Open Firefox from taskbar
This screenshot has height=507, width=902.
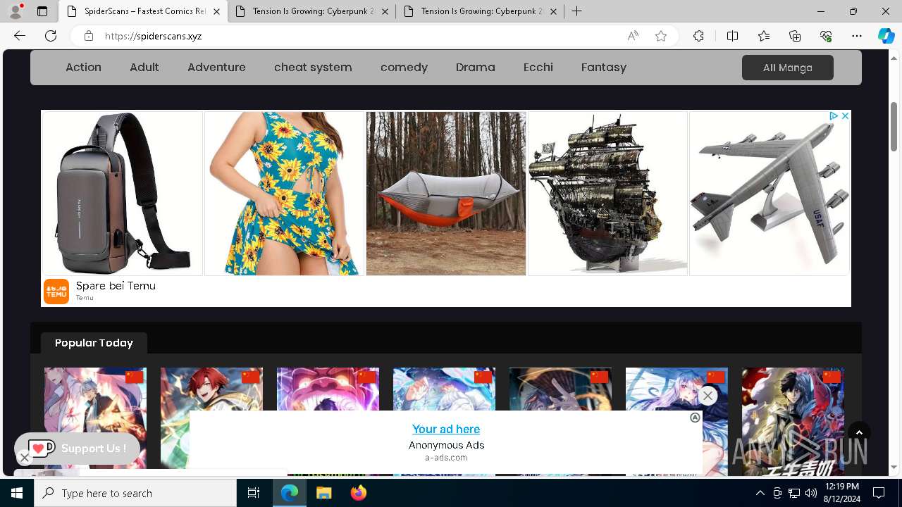(x=359, y=493)
